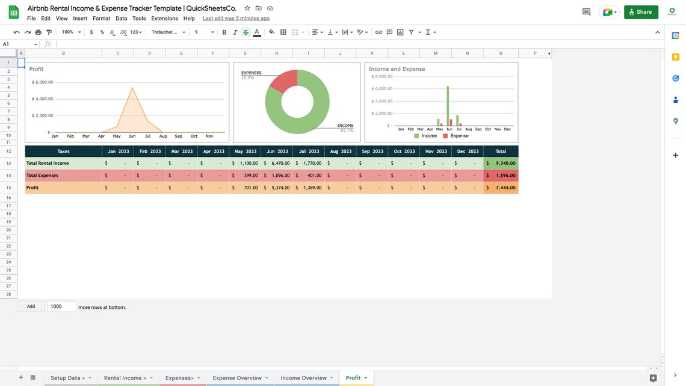The height and width of the screenshot is (386, 686).
Task: Open the Borders tool
Action: pyautogui.click(x=282, y=31)
